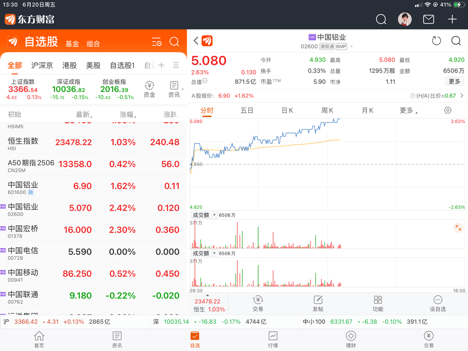Switch to 沪深京 tab
This screenshot has width=468, height=351.
(42, 65)
